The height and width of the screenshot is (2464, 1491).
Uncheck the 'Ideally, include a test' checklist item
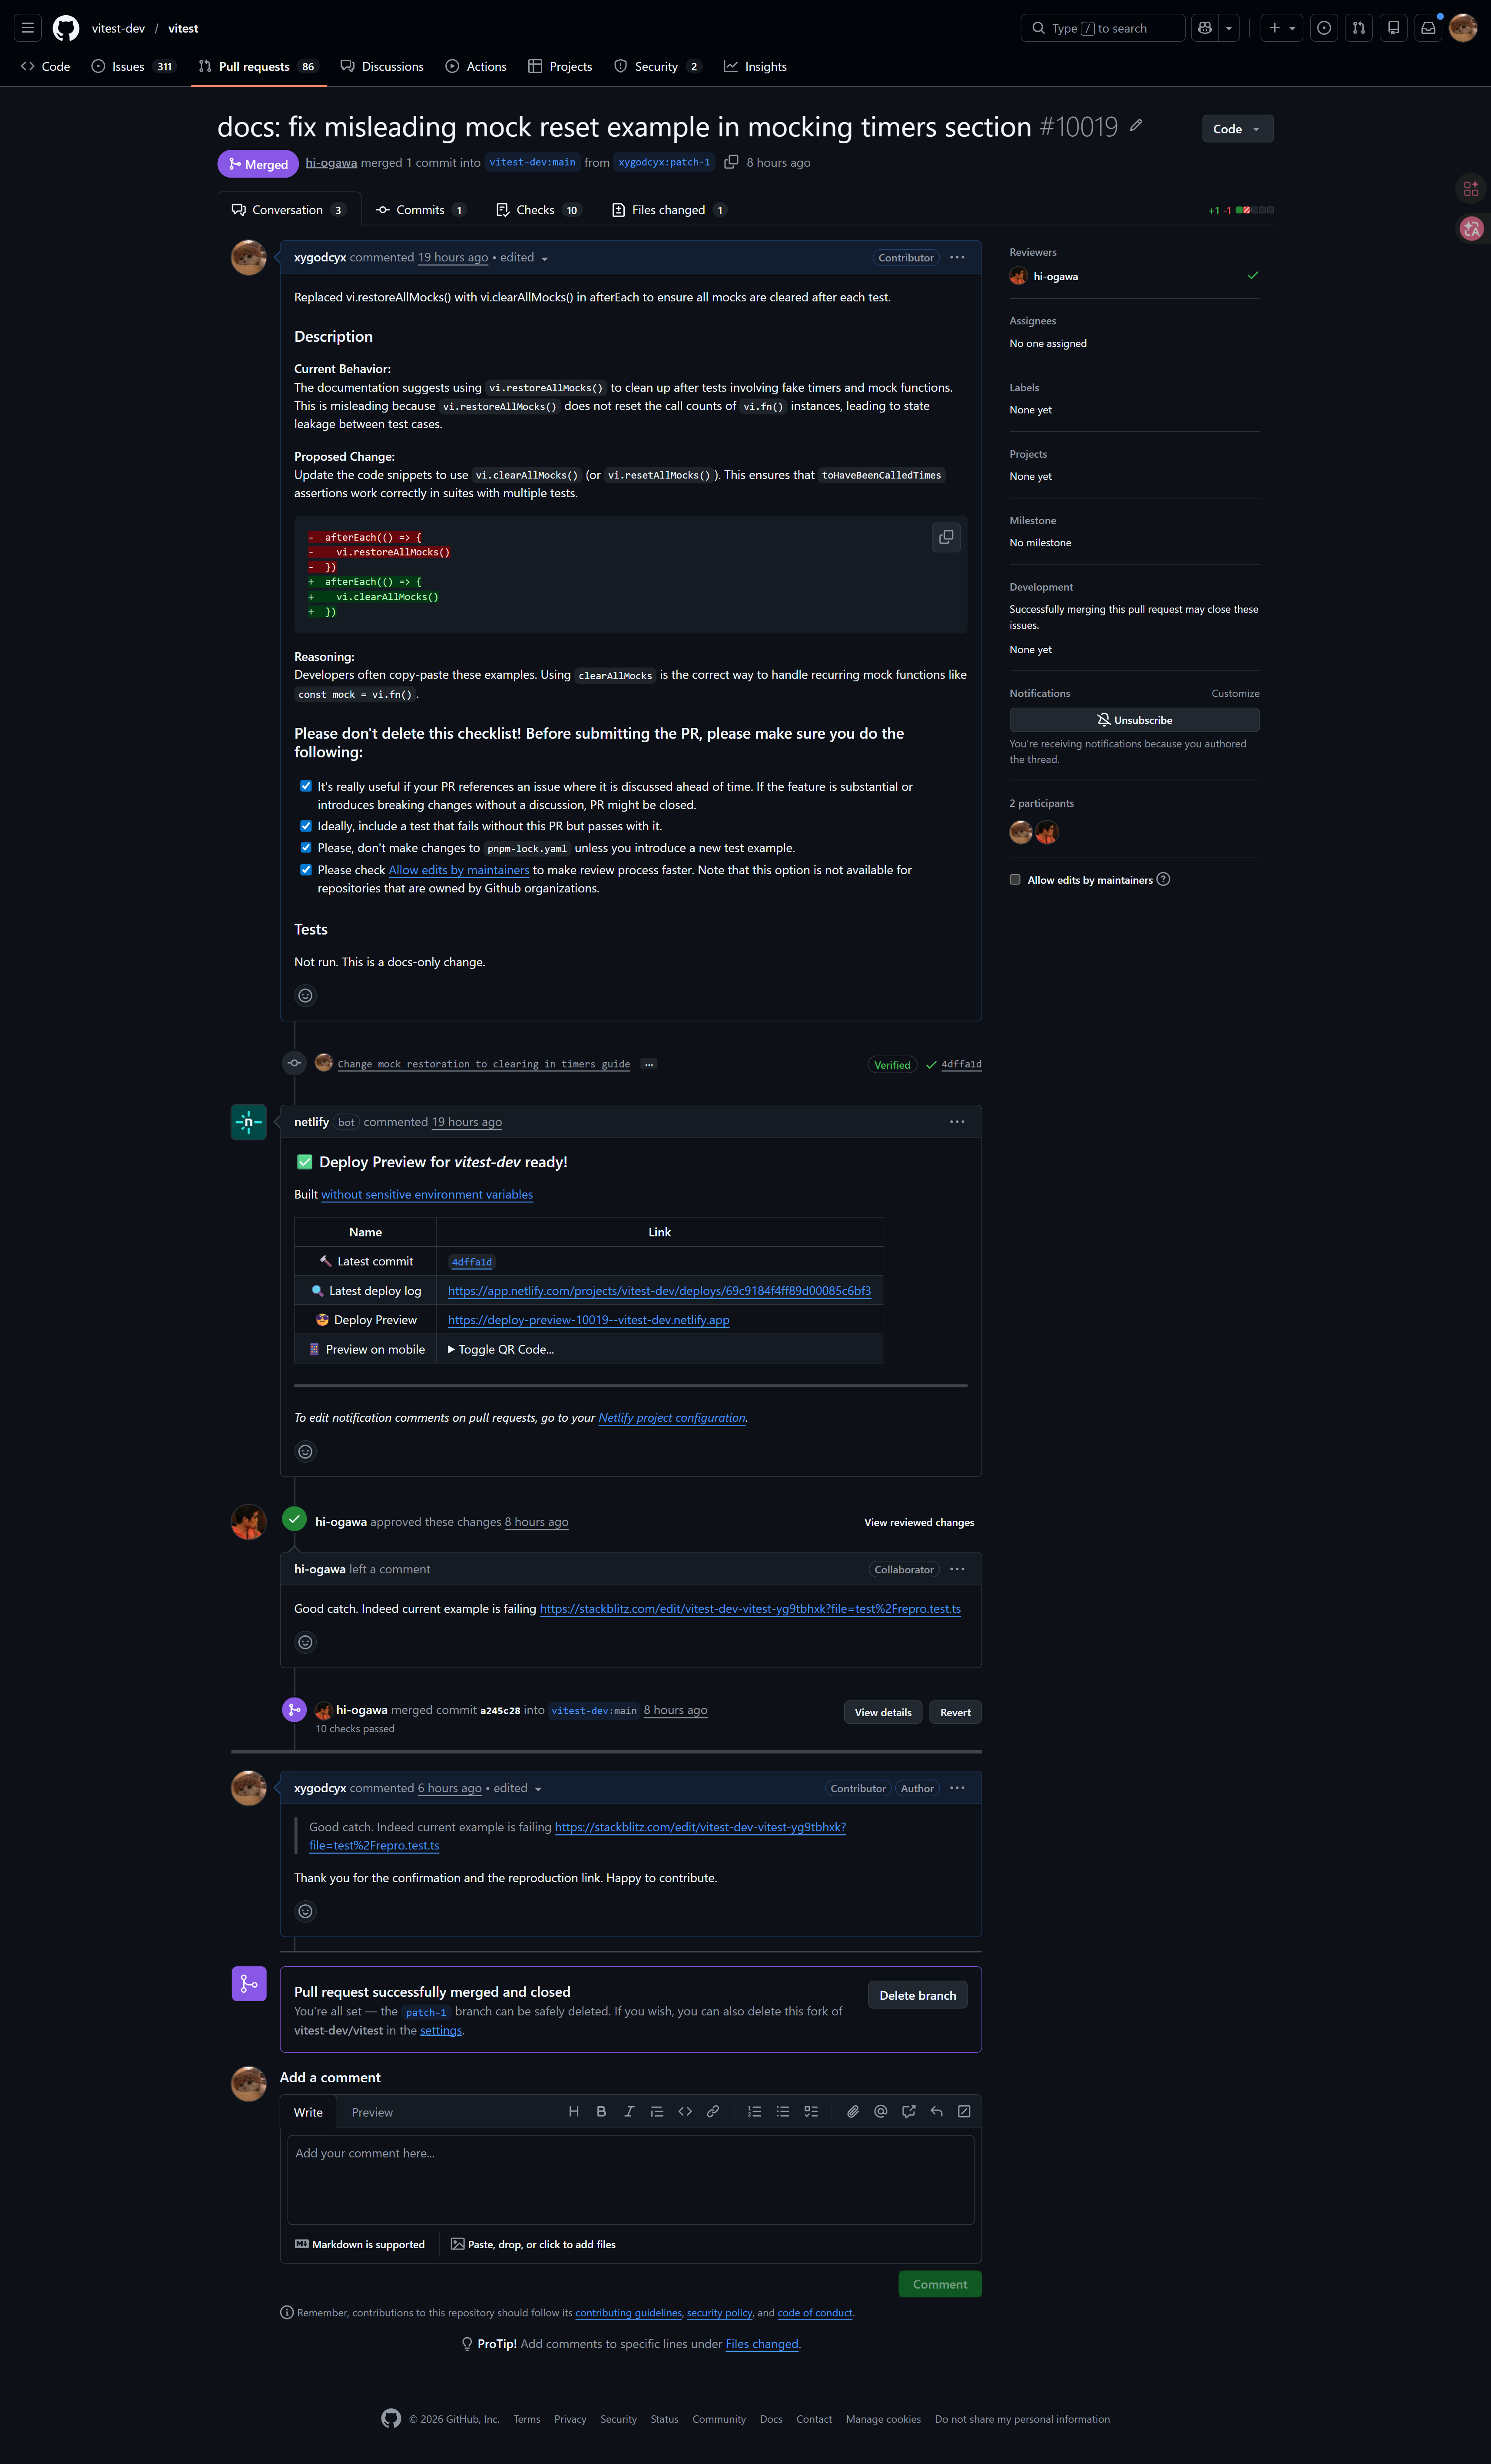306,826
